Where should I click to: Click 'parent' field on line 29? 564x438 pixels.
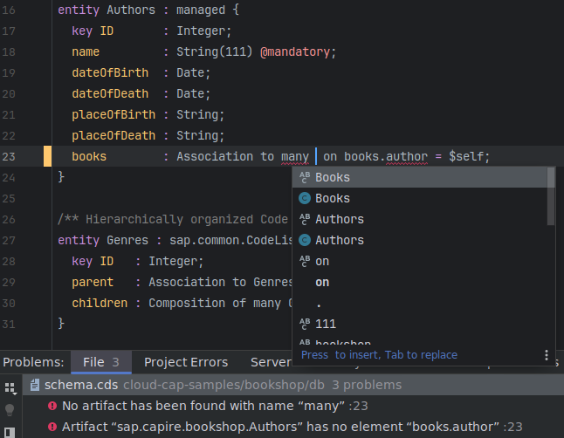click(93, 283)
